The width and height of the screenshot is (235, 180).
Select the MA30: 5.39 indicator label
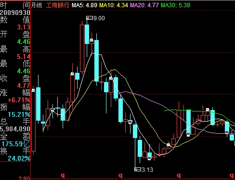coord(175,5)
